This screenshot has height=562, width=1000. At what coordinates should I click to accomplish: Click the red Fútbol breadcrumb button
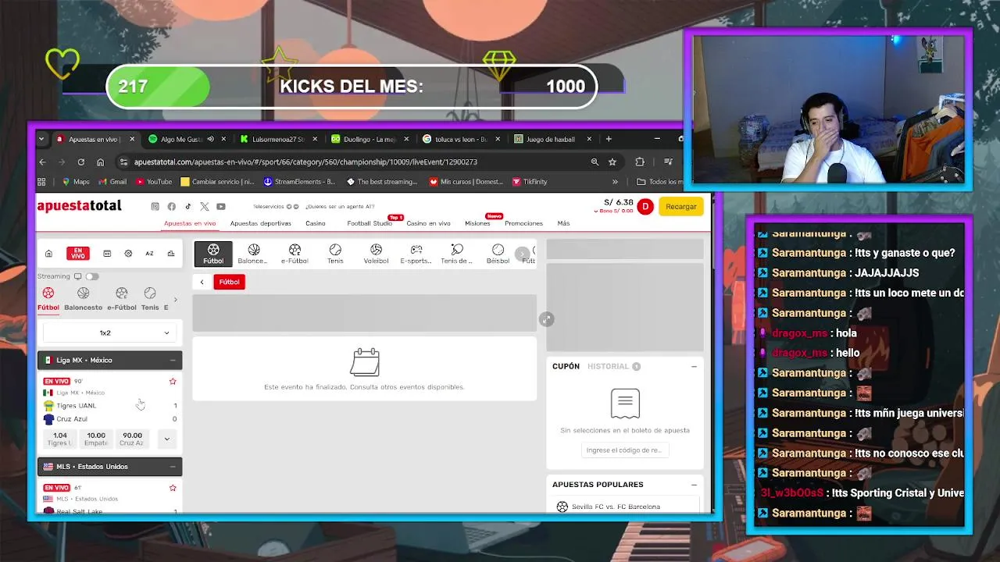point(229,282)
